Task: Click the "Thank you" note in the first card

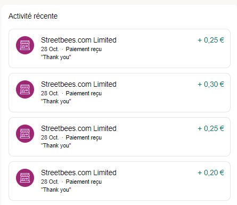Action: [x=56, y=57]
